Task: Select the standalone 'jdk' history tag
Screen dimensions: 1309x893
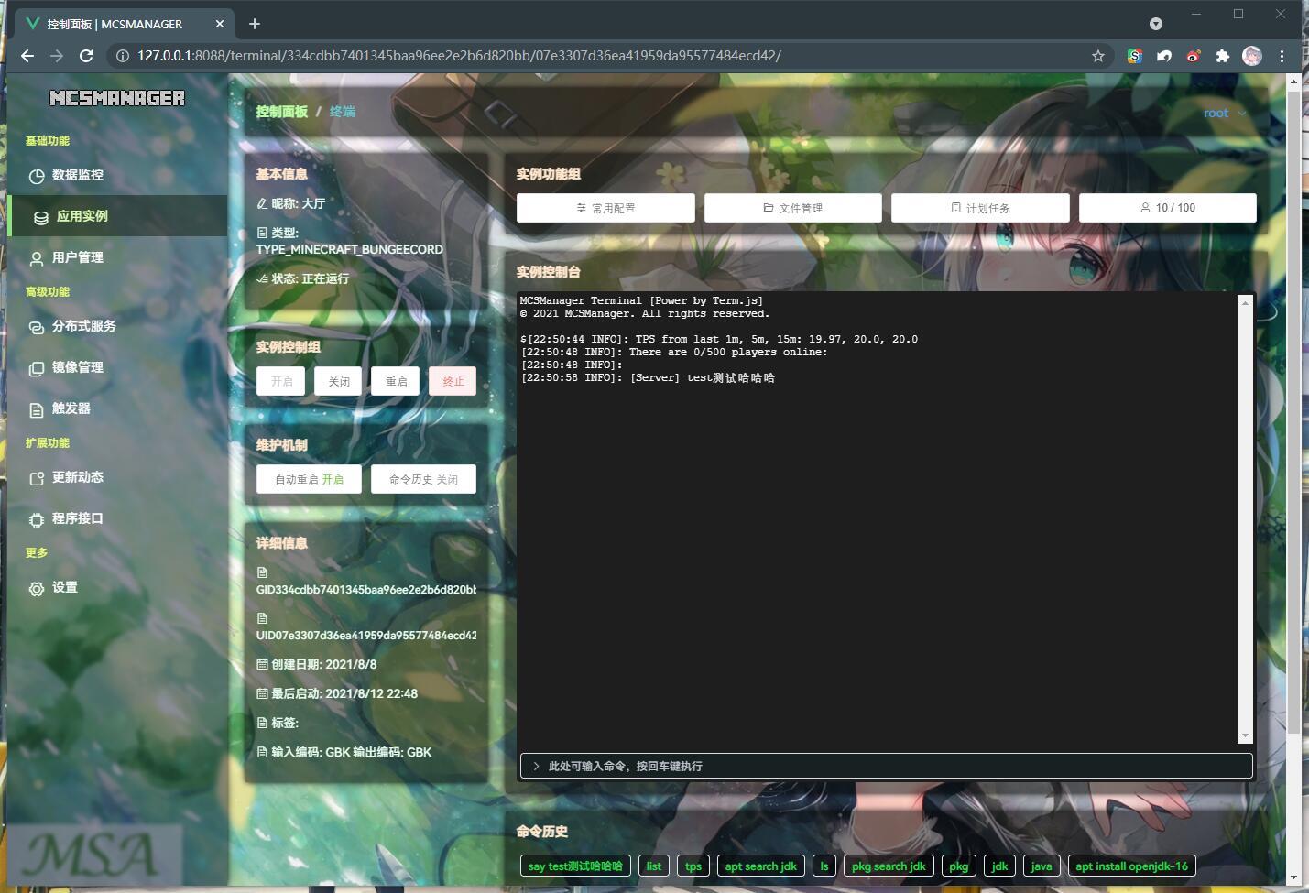Action: click(1000, 866)
